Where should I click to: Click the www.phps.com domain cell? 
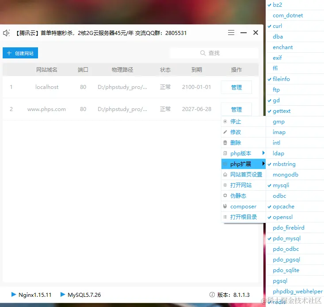point(46,109)
